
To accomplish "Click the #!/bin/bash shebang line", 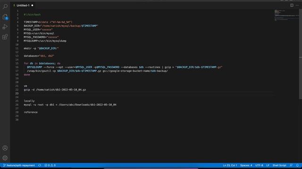I will tap(32, 15).
